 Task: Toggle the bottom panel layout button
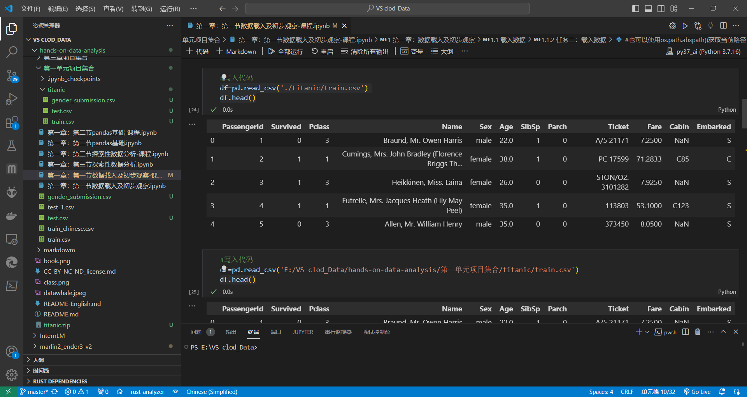tap(648, 9)
